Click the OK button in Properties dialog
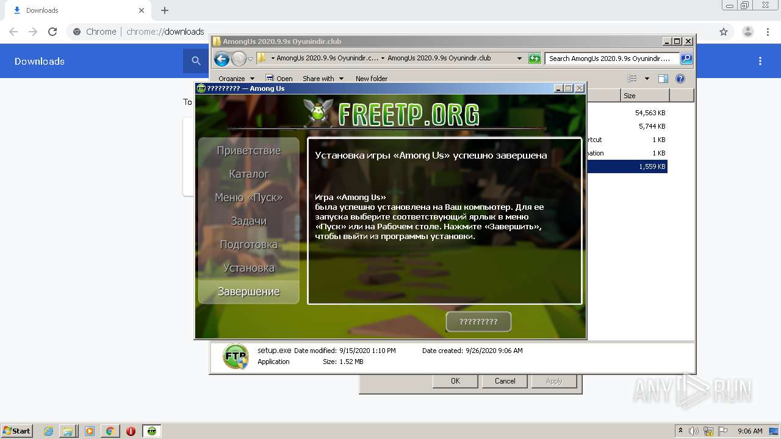Screen dimensions: 781x439 (455, 380)
